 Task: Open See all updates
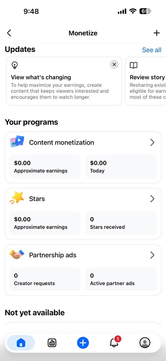(x=152, y=50)
